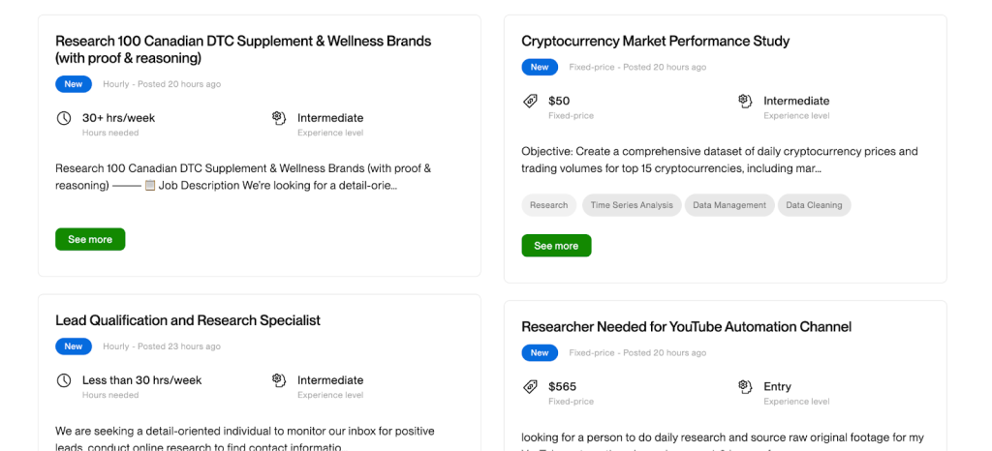Click the price tag icon beside $50
The height and width of the screenshot is (451, 992).
pyautogui.click(x=530, y=101)
